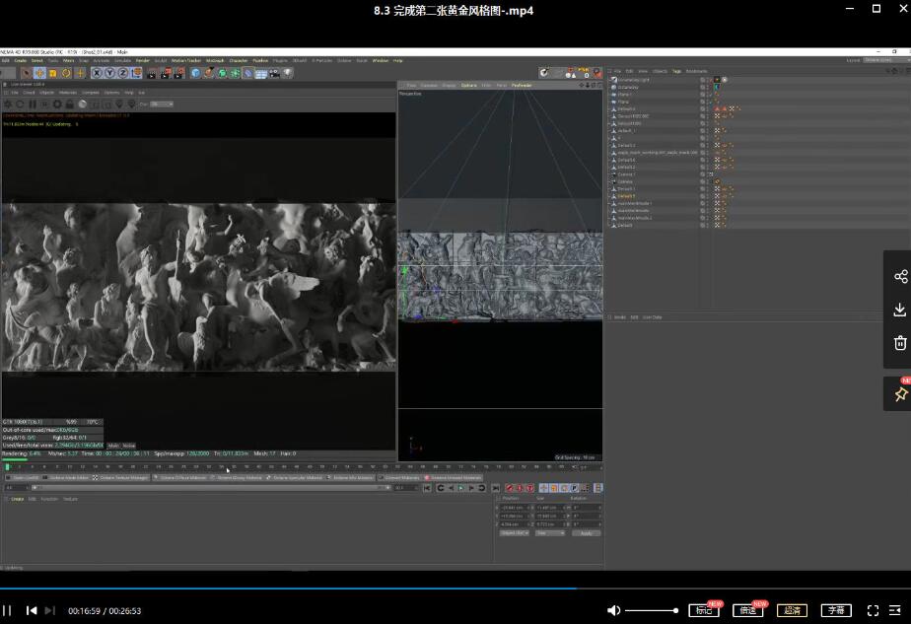The height and width of the screenshot is (624, 911).
Task: Toggle viewport visibility dot for OctaneSky object
Action: [x=703, y=88]
